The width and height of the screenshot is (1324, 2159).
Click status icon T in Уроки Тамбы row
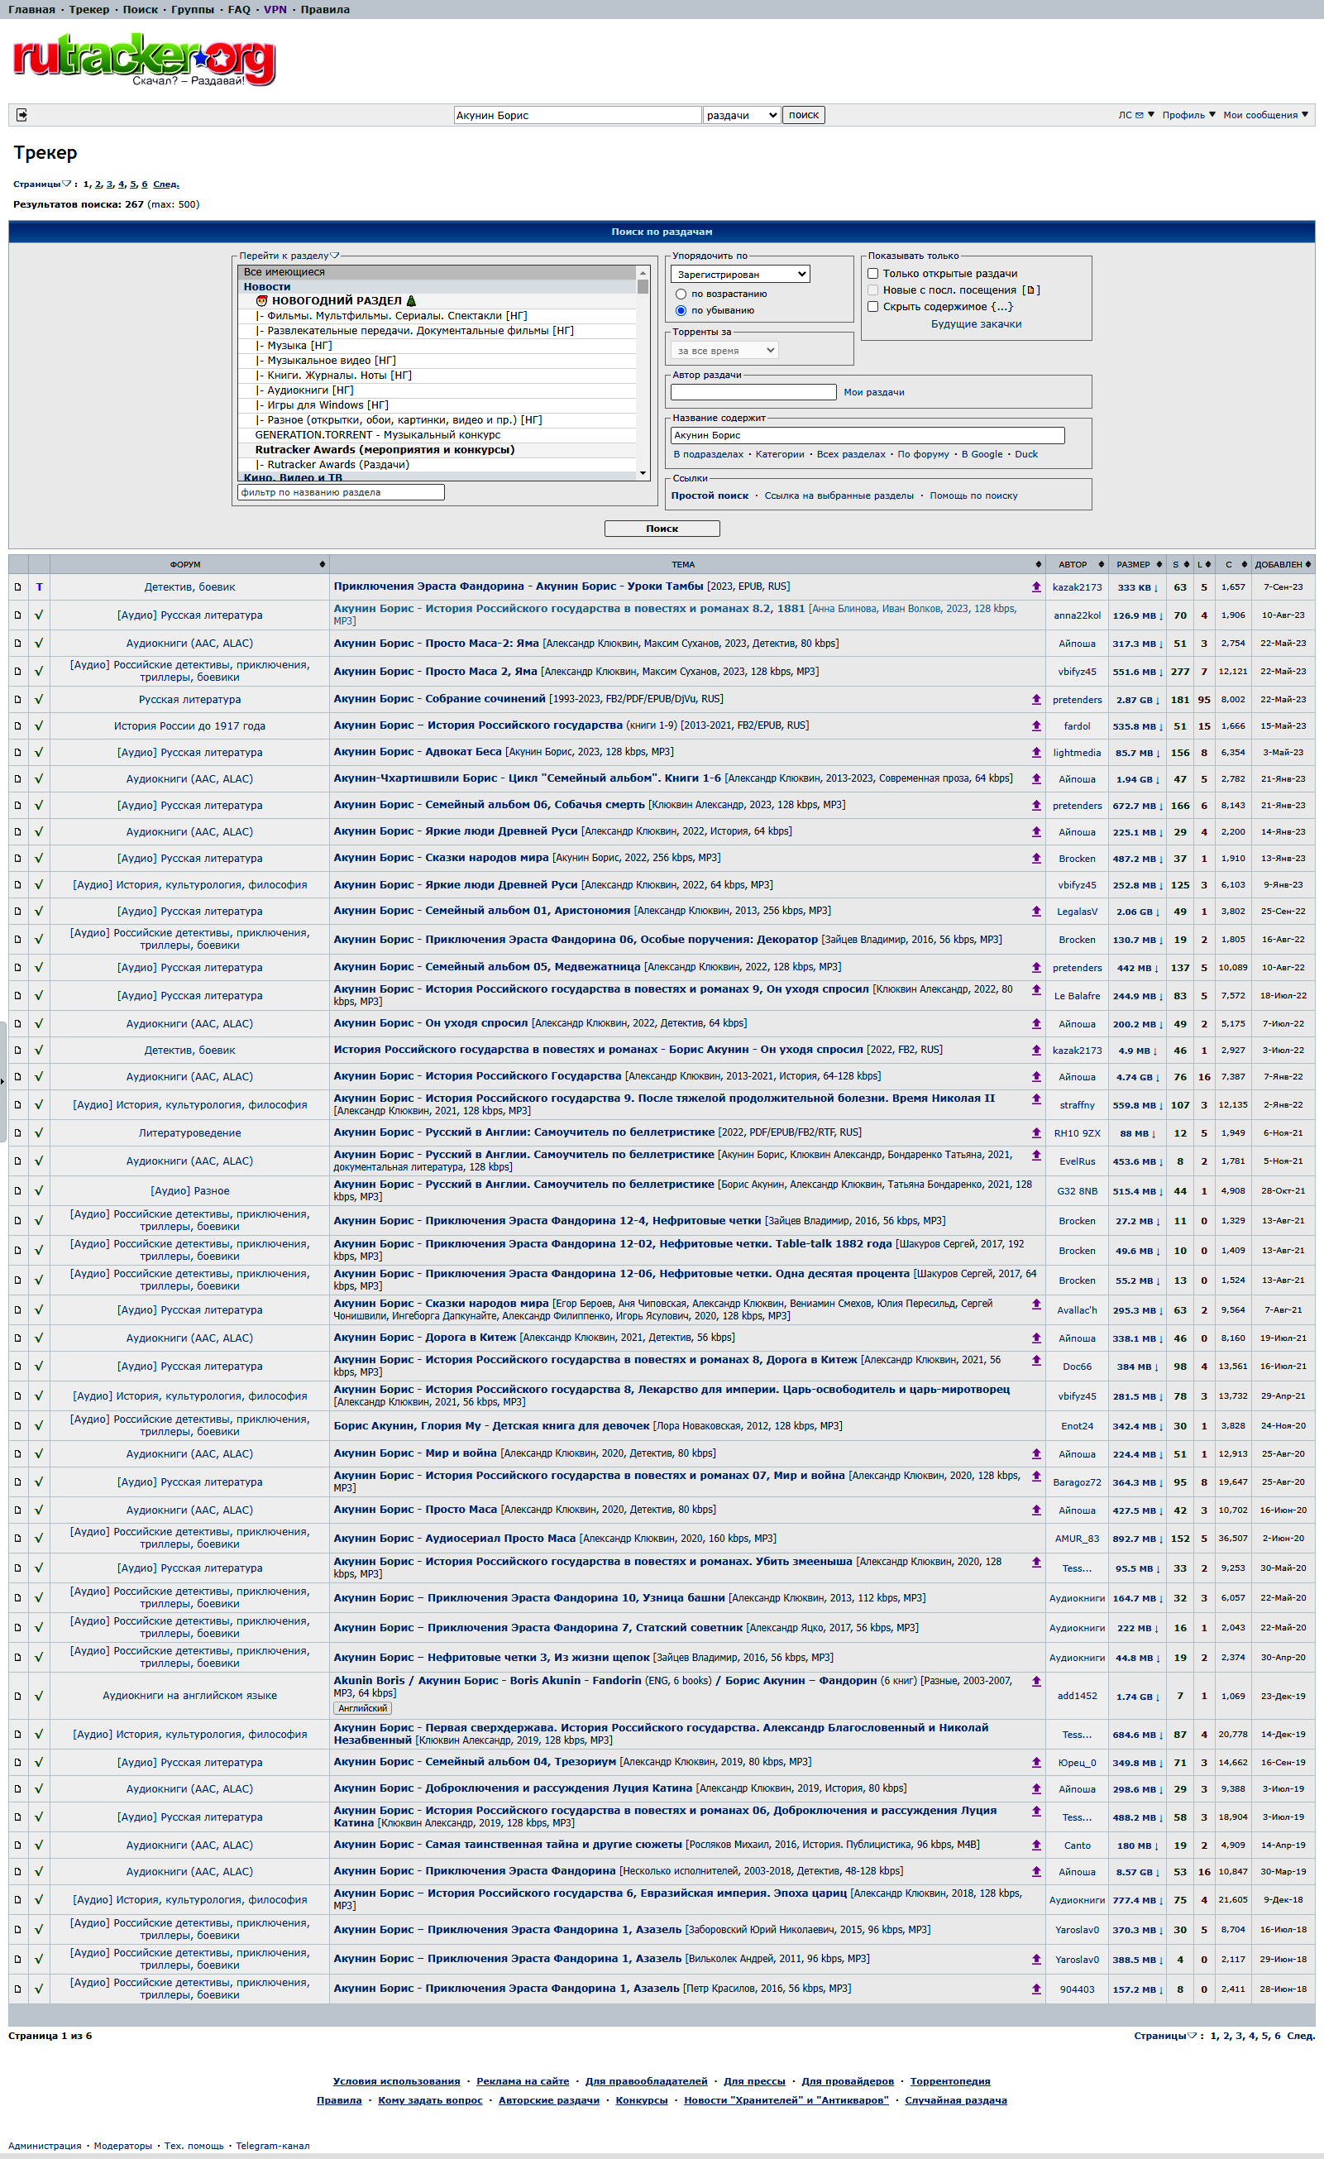point(39,587)
